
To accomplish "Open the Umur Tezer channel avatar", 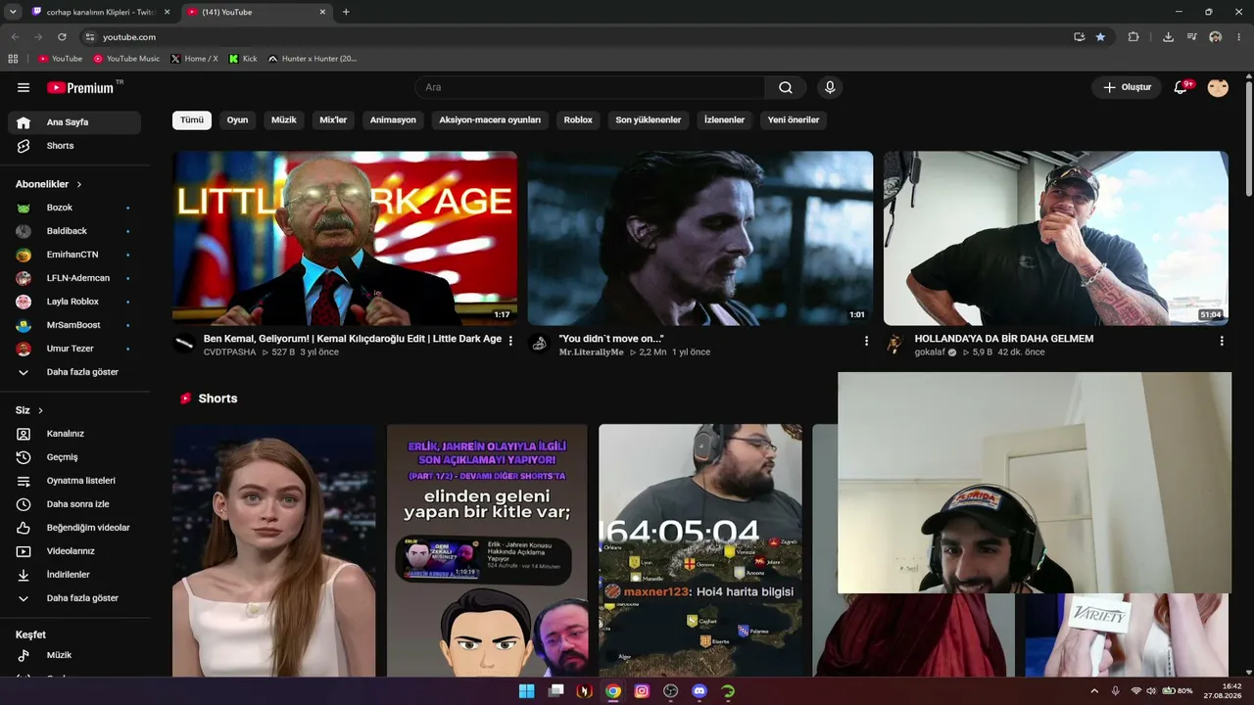I will pyautogui.click(x=24, y=349).
